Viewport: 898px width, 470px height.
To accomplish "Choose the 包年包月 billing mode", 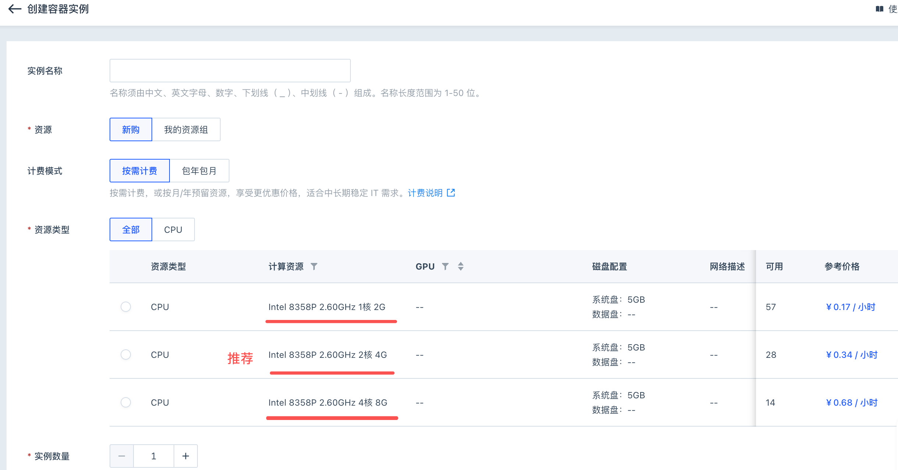I will tap(199, 171).
